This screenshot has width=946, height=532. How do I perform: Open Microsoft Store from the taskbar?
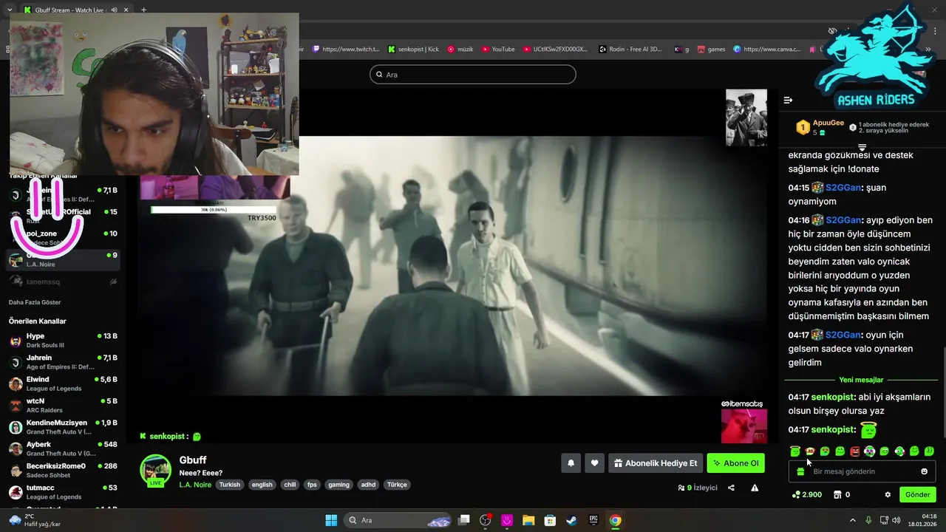[x=550, y=520]
